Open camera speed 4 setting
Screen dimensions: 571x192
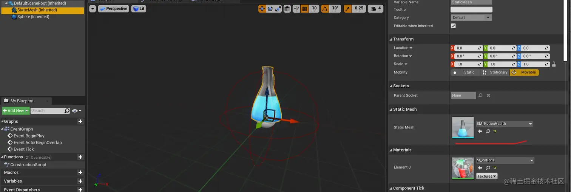[376, 8]
